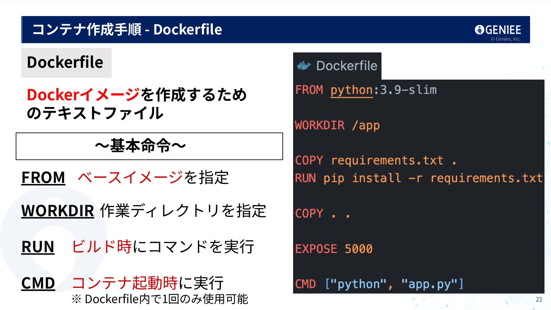551x310 pixels.
Task: Click the red ベースイメージ text
Action: 130,178
